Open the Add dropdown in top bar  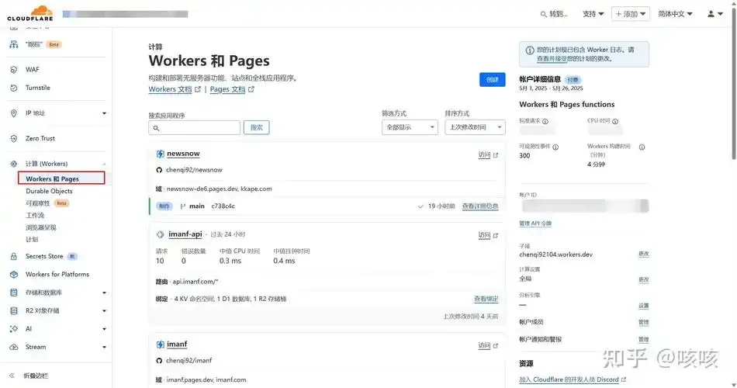(x=630, y=14)
